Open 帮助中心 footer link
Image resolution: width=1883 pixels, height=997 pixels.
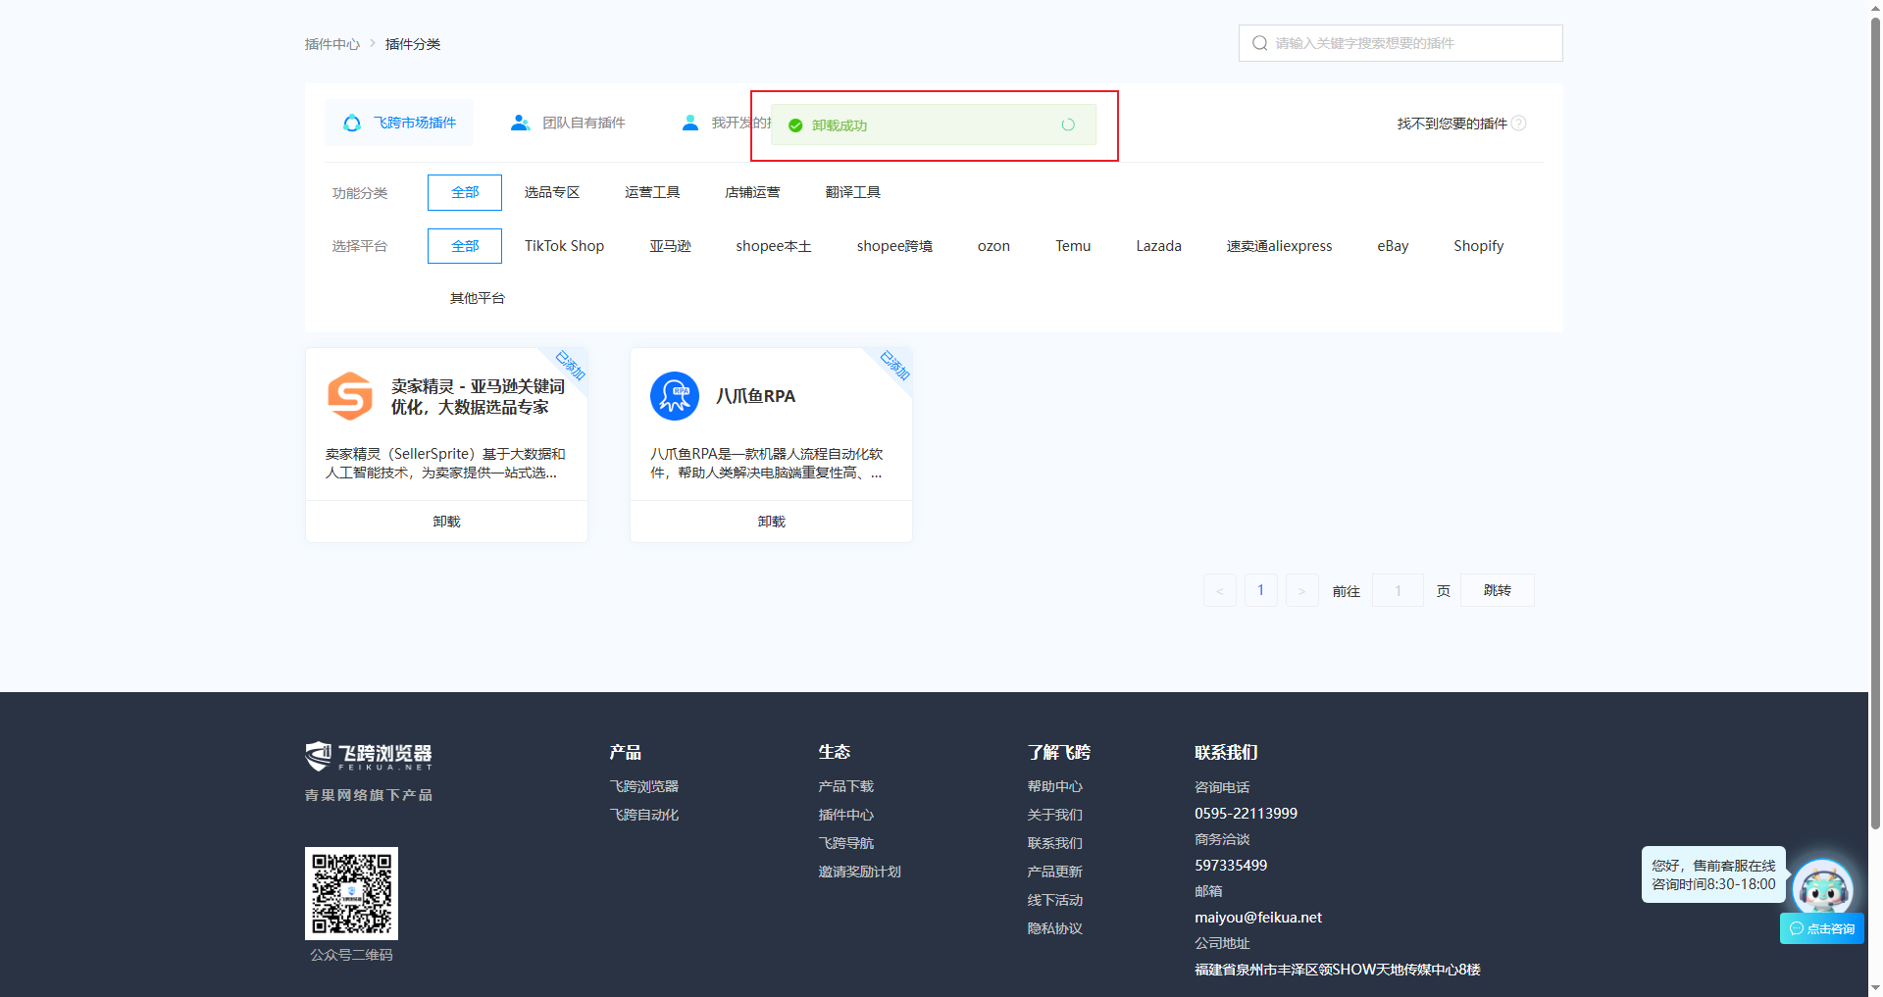click(x=1054, y=786)
